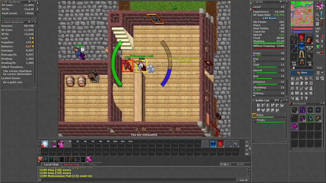Click the boots equipment slot
This screenshot has height=183, width=326.
click(302, 62)
